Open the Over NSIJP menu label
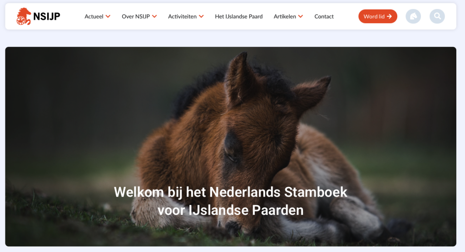The width and height of the screenshot is (465, 252). (135, 16)
